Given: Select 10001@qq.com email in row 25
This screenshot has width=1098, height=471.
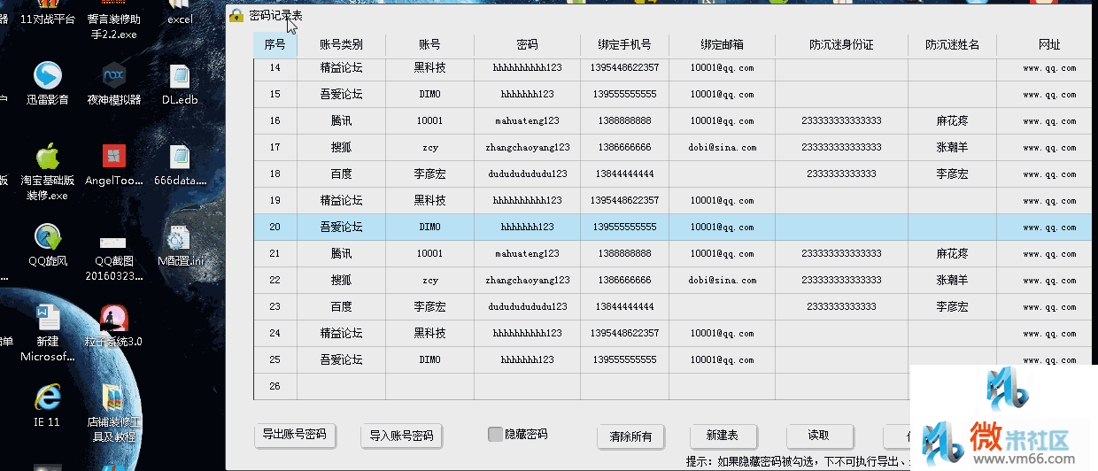Looking at the screenshot, I should (722, 360).
